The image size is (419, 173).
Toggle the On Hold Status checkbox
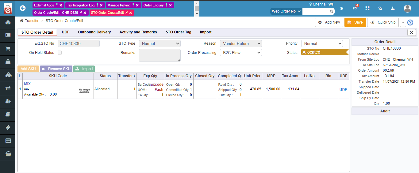60,53
